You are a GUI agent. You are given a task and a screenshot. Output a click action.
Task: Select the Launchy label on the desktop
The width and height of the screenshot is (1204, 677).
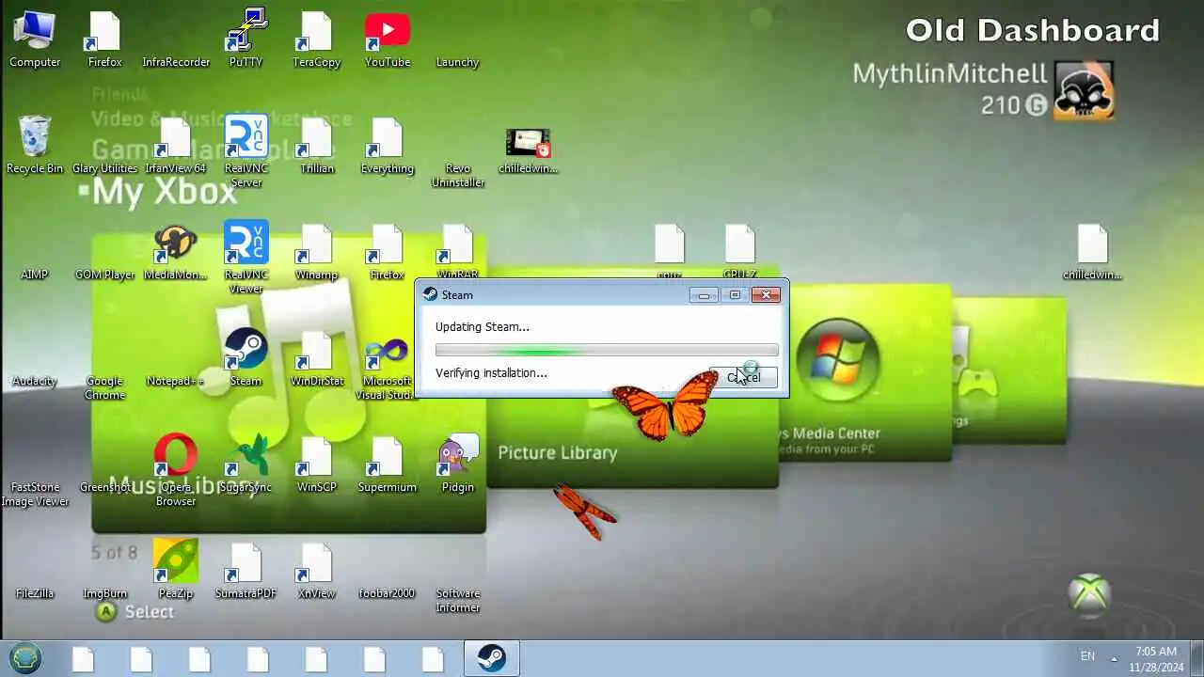[457, 62]
